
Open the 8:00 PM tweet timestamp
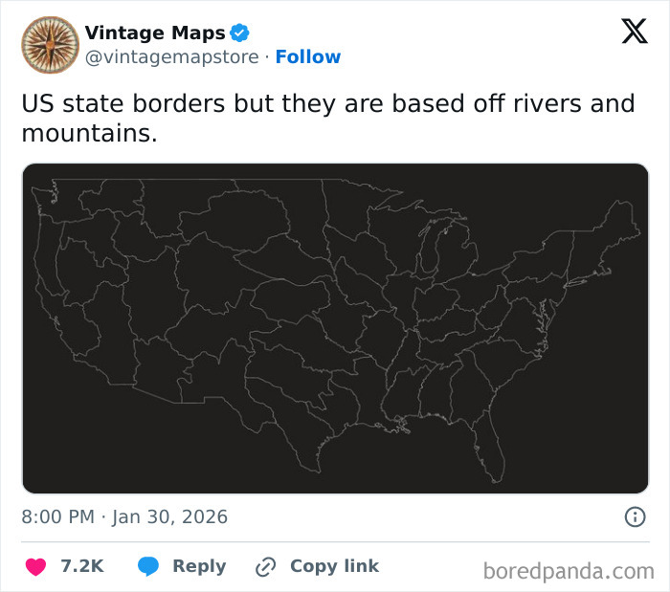click(124, 517)
